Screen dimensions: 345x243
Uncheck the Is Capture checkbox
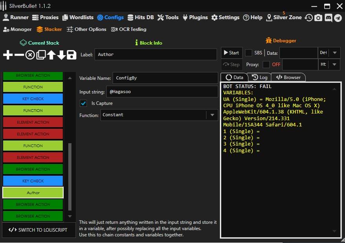tap(83, 103)
